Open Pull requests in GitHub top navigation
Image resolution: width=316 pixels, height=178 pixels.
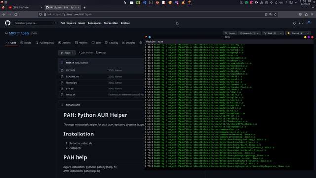tap(68, 23)
